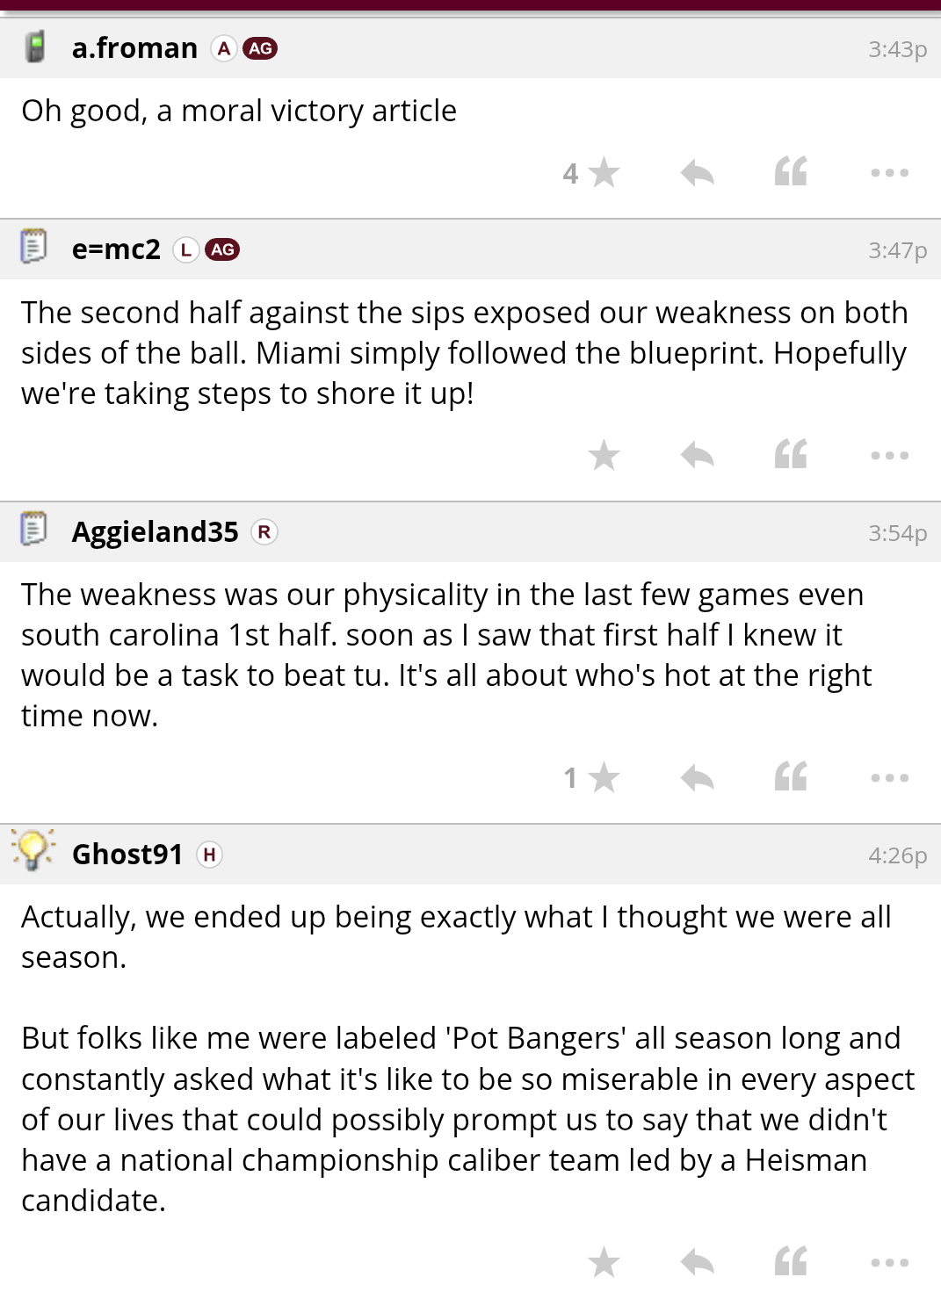Open more options for a.froman's post
The image size is (941, 1306).
pyautogui.click(x=889, y=173)
